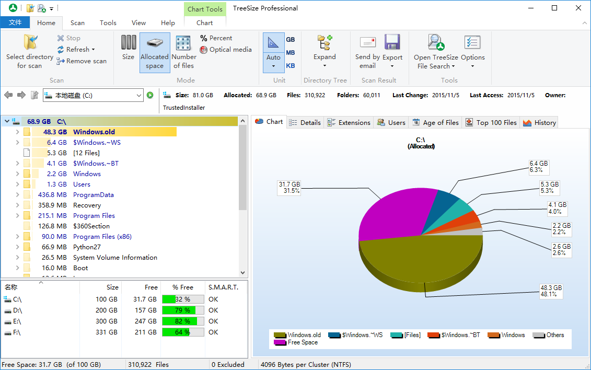Viewport: 591px width, 370px height.
Task: Sort drives by % Free column header
Action: pos(182,287)
